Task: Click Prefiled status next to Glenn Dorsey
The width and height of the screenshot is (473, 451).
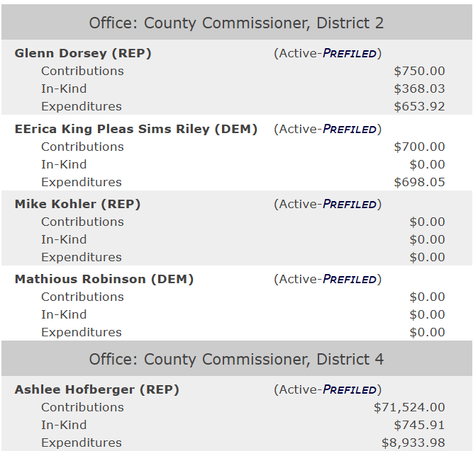Action: [x=350, y=53]
